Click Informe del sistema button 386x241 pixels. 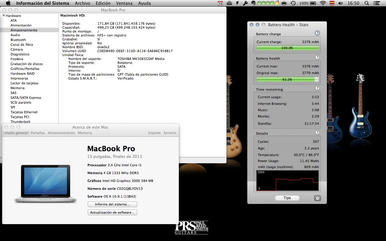[x=112, y=204]
